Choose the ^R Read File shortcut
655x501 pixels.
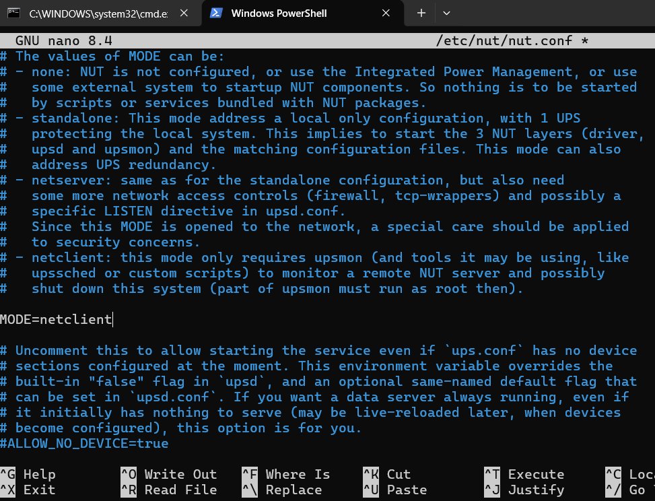tap(168, 490)
